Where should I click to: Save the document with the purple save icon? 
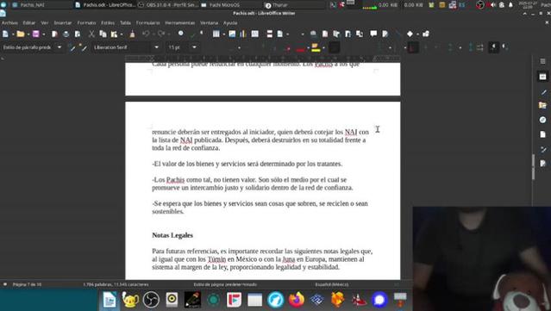pyautogui.click(x=36, y=34)
